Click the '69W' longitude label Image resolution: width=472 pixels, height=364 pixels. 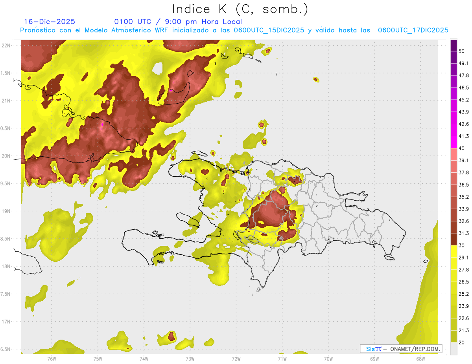[374, 359]
